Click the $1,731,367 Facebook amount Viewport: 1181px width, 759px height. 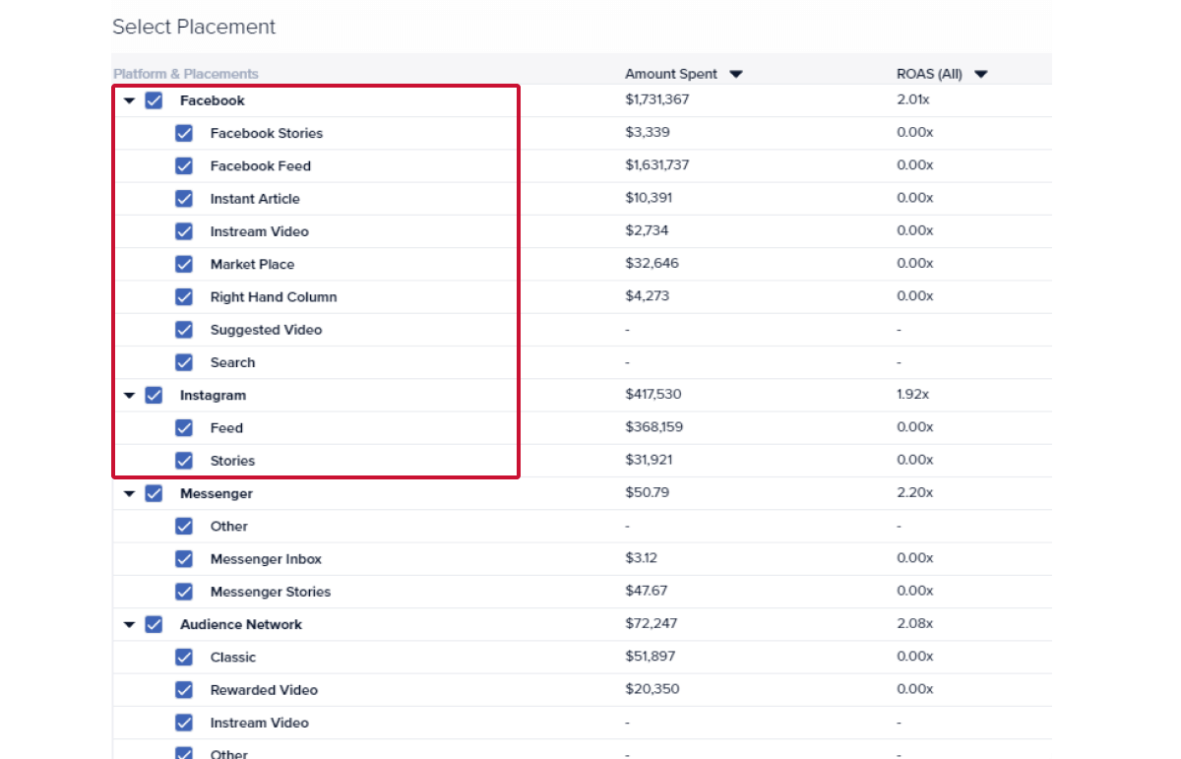pyautogui.click(x=657, y=99)
